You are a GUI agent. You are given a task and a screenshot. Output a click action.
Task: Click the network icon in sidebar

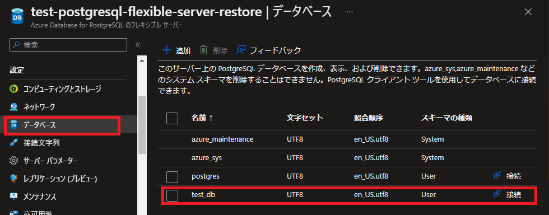tap(13, 106)
